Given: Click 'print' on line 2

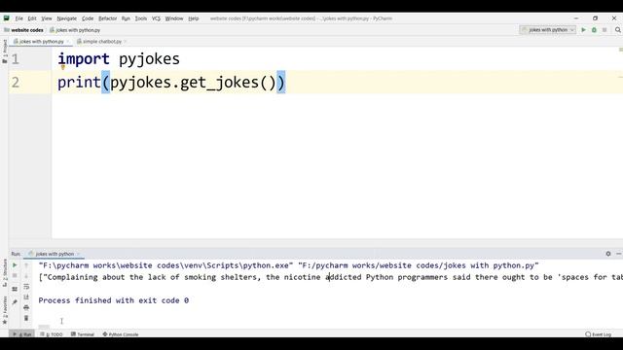Looking at the screenshot, I should [79, 83].
